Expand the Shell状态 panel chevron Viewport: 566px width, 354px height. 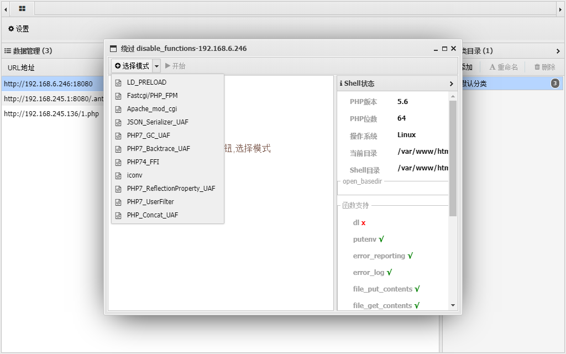451,84
